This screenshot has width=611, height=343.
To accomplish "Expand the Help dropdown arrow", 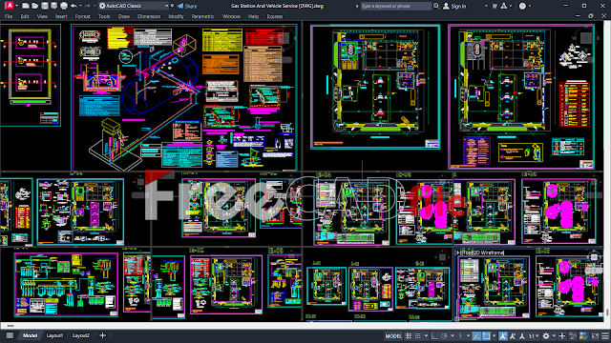I will coord(530,6).
